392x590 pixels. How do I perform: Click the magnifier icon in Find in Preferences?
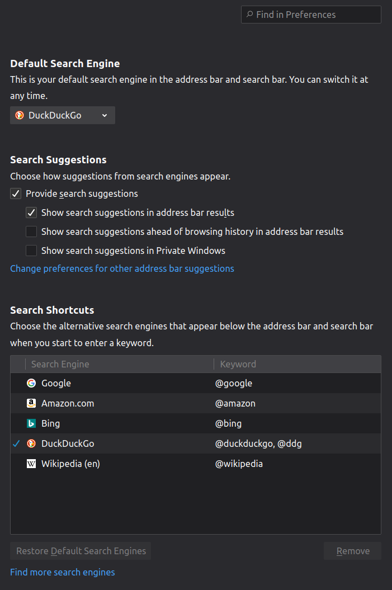tap(249, 15)
